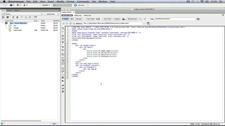Open the Modify menu
225x126 pixels.
coord(60,1)
